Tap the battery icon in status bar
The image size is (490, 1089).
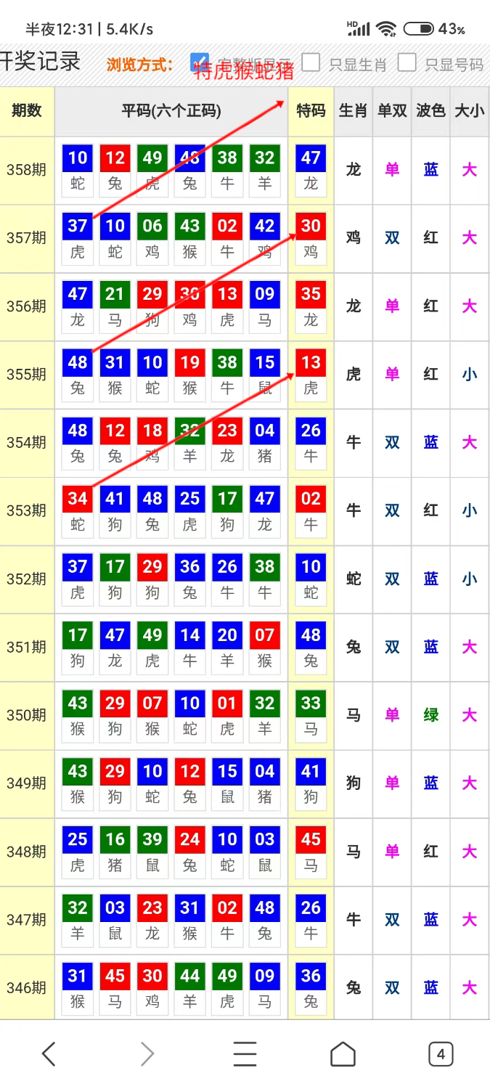coord(418,29)
